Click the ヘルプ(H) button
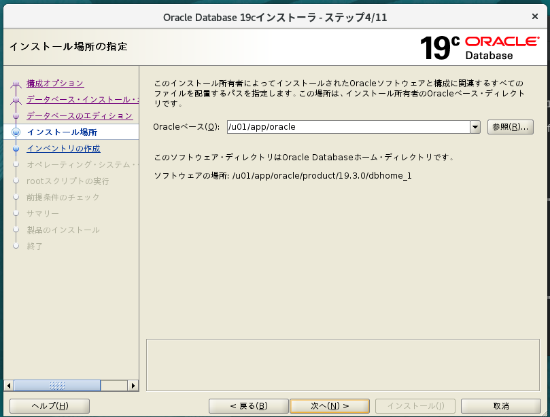This screenshot has height=417, width=550. (50, 405)
